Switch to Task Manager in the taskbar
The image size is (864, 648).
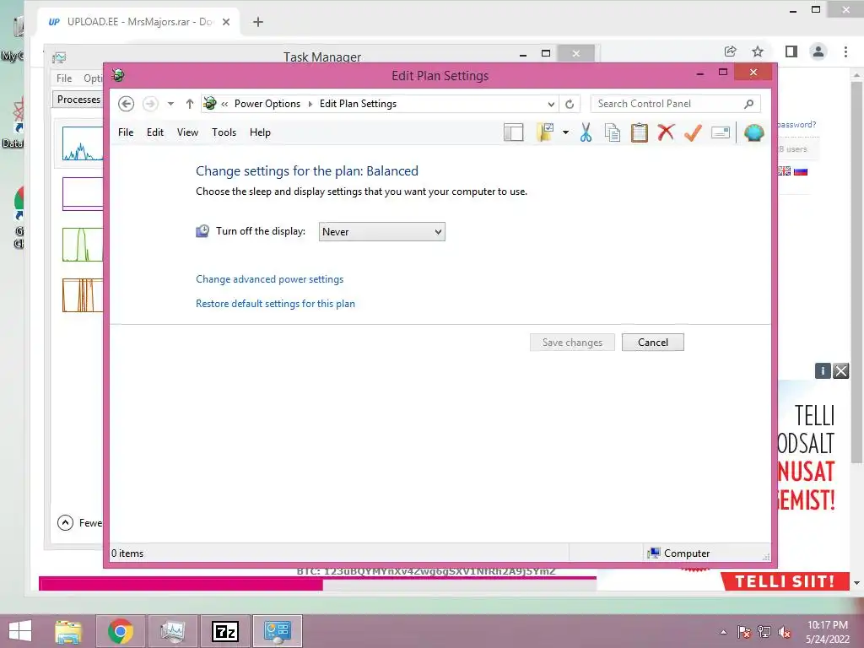pos(172,631)
